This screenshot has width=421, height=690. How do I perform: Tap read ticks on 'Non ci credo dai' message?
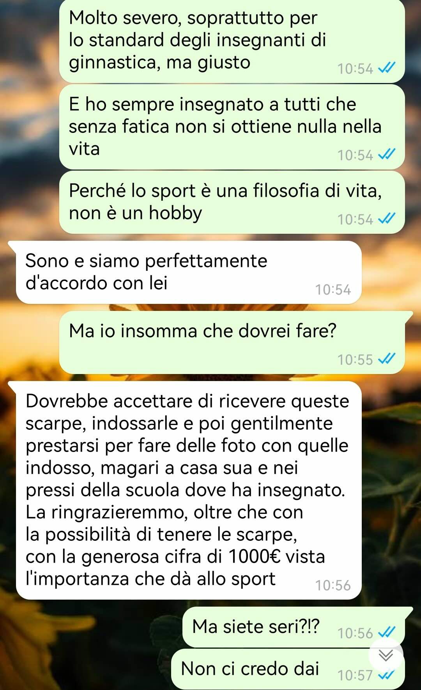(387, 675)
